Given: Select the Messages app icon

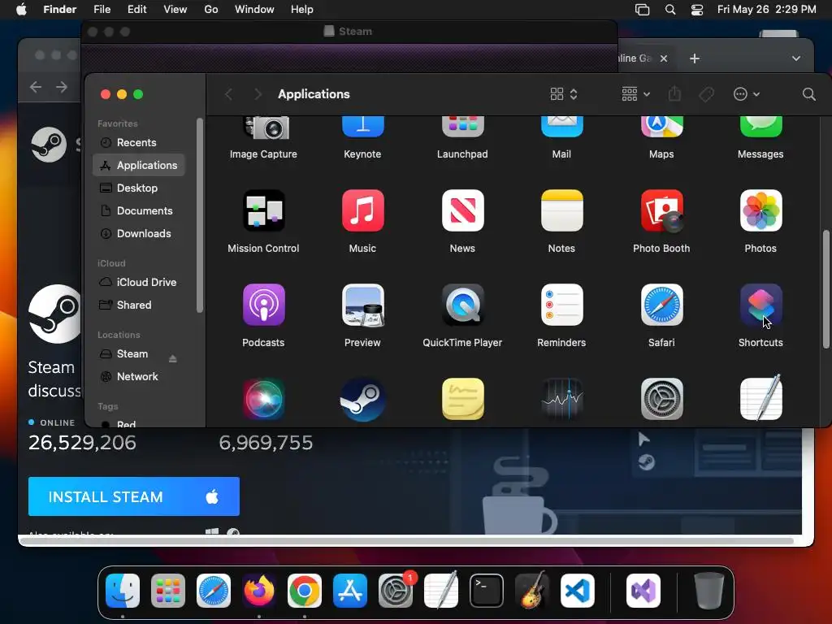Looking at the screenshot, I should click(x=760, y=128).
